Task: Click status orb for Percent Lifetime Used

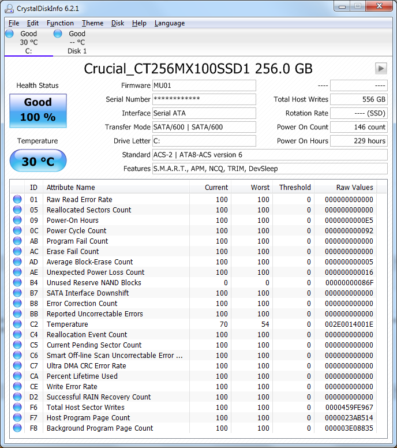Action: click(x=17, y=376)
